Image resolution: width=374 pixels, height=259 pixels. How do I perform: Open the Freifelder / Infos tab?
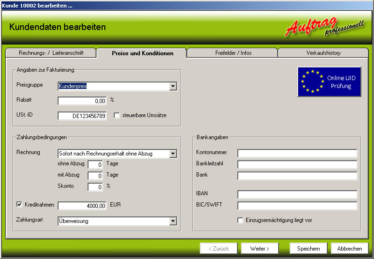point(233,53)
